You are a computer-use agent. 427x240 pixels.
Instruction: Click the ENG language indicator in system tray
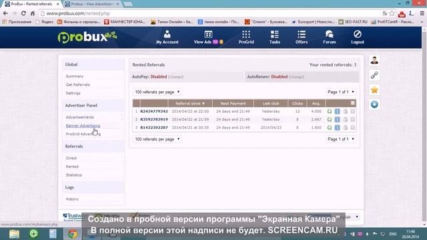392,234
